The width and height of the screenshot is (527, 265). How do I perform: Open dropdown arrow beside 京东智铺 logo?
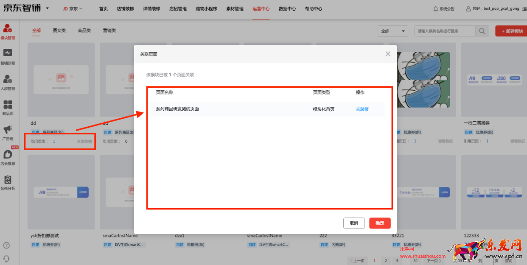point(47,8)
